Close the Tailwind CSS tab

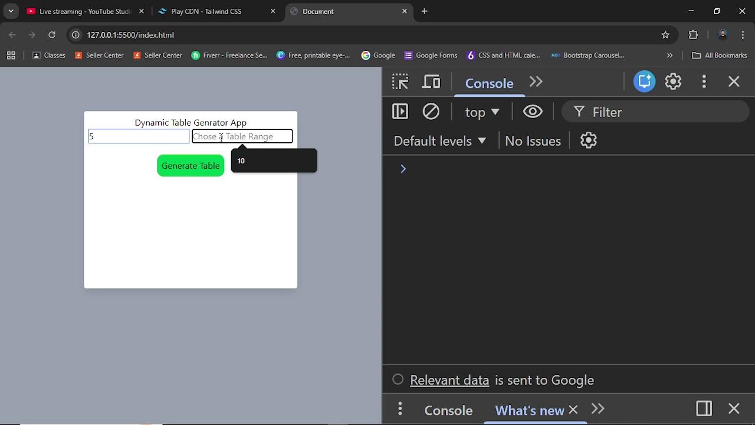[273, 11]
